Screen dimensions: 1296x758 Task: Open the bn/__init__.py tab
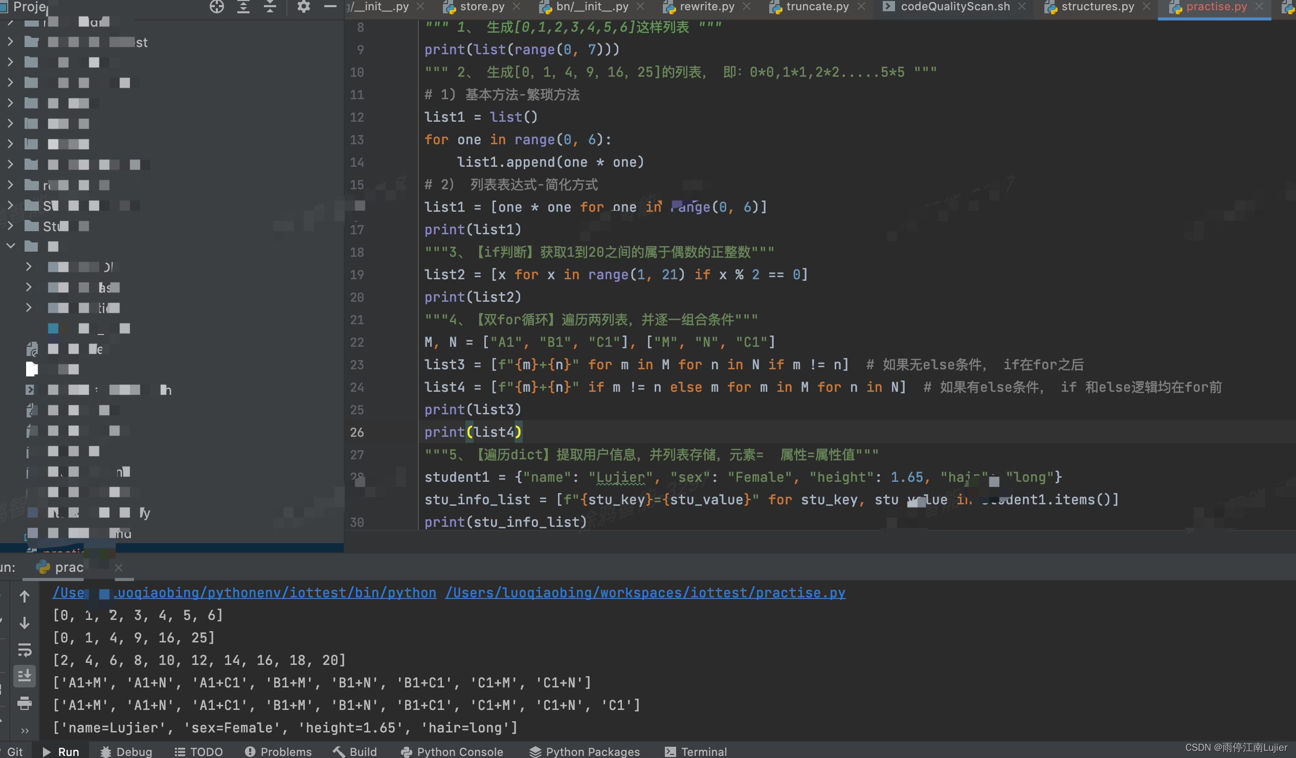tap(592, 7)
